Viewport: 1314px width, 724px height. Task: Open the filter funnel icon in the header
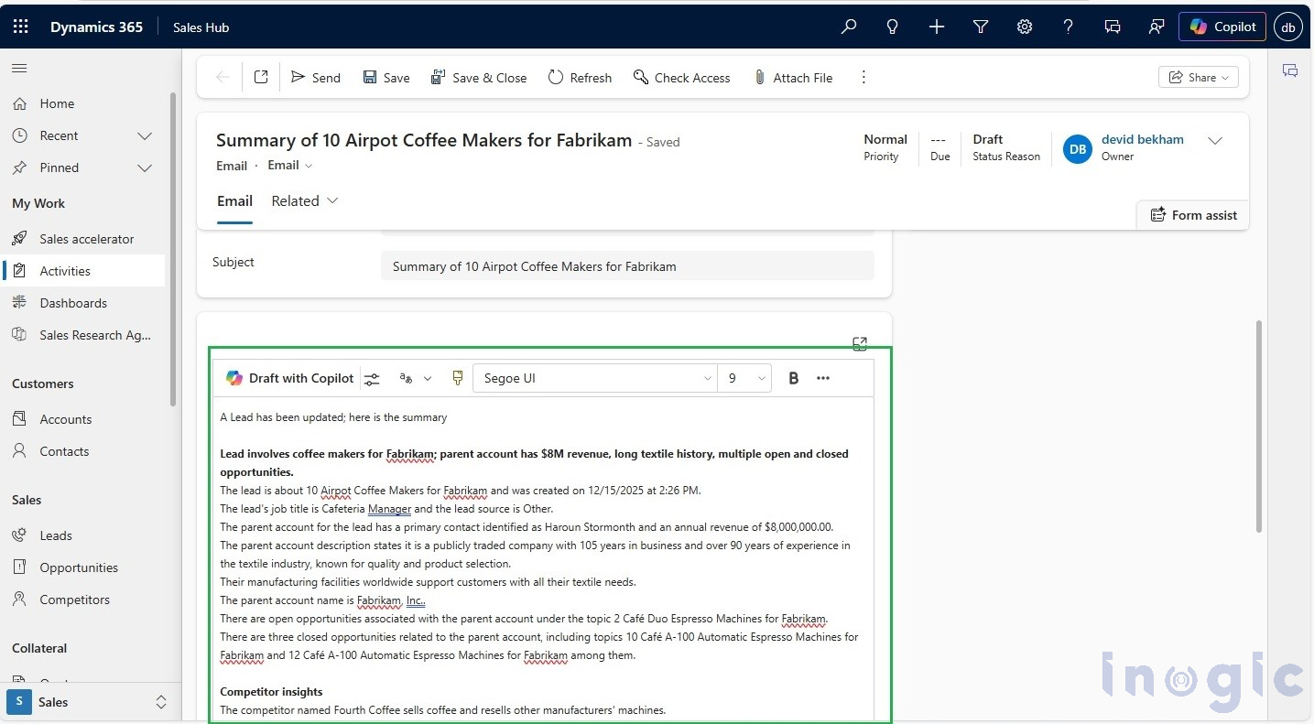pyautogui.click(x=980, y=27)
